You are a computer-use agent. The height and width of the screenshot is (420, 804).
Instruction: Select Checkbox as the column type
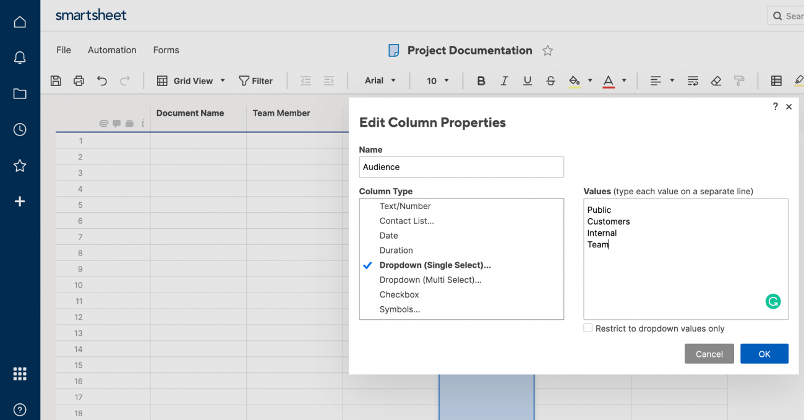pos(399,294)
